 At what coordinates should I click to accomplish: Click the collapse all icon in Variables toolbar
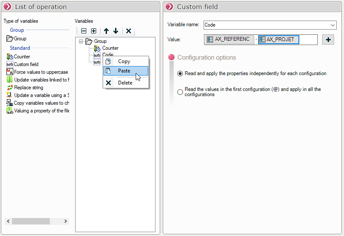[84, 31]
